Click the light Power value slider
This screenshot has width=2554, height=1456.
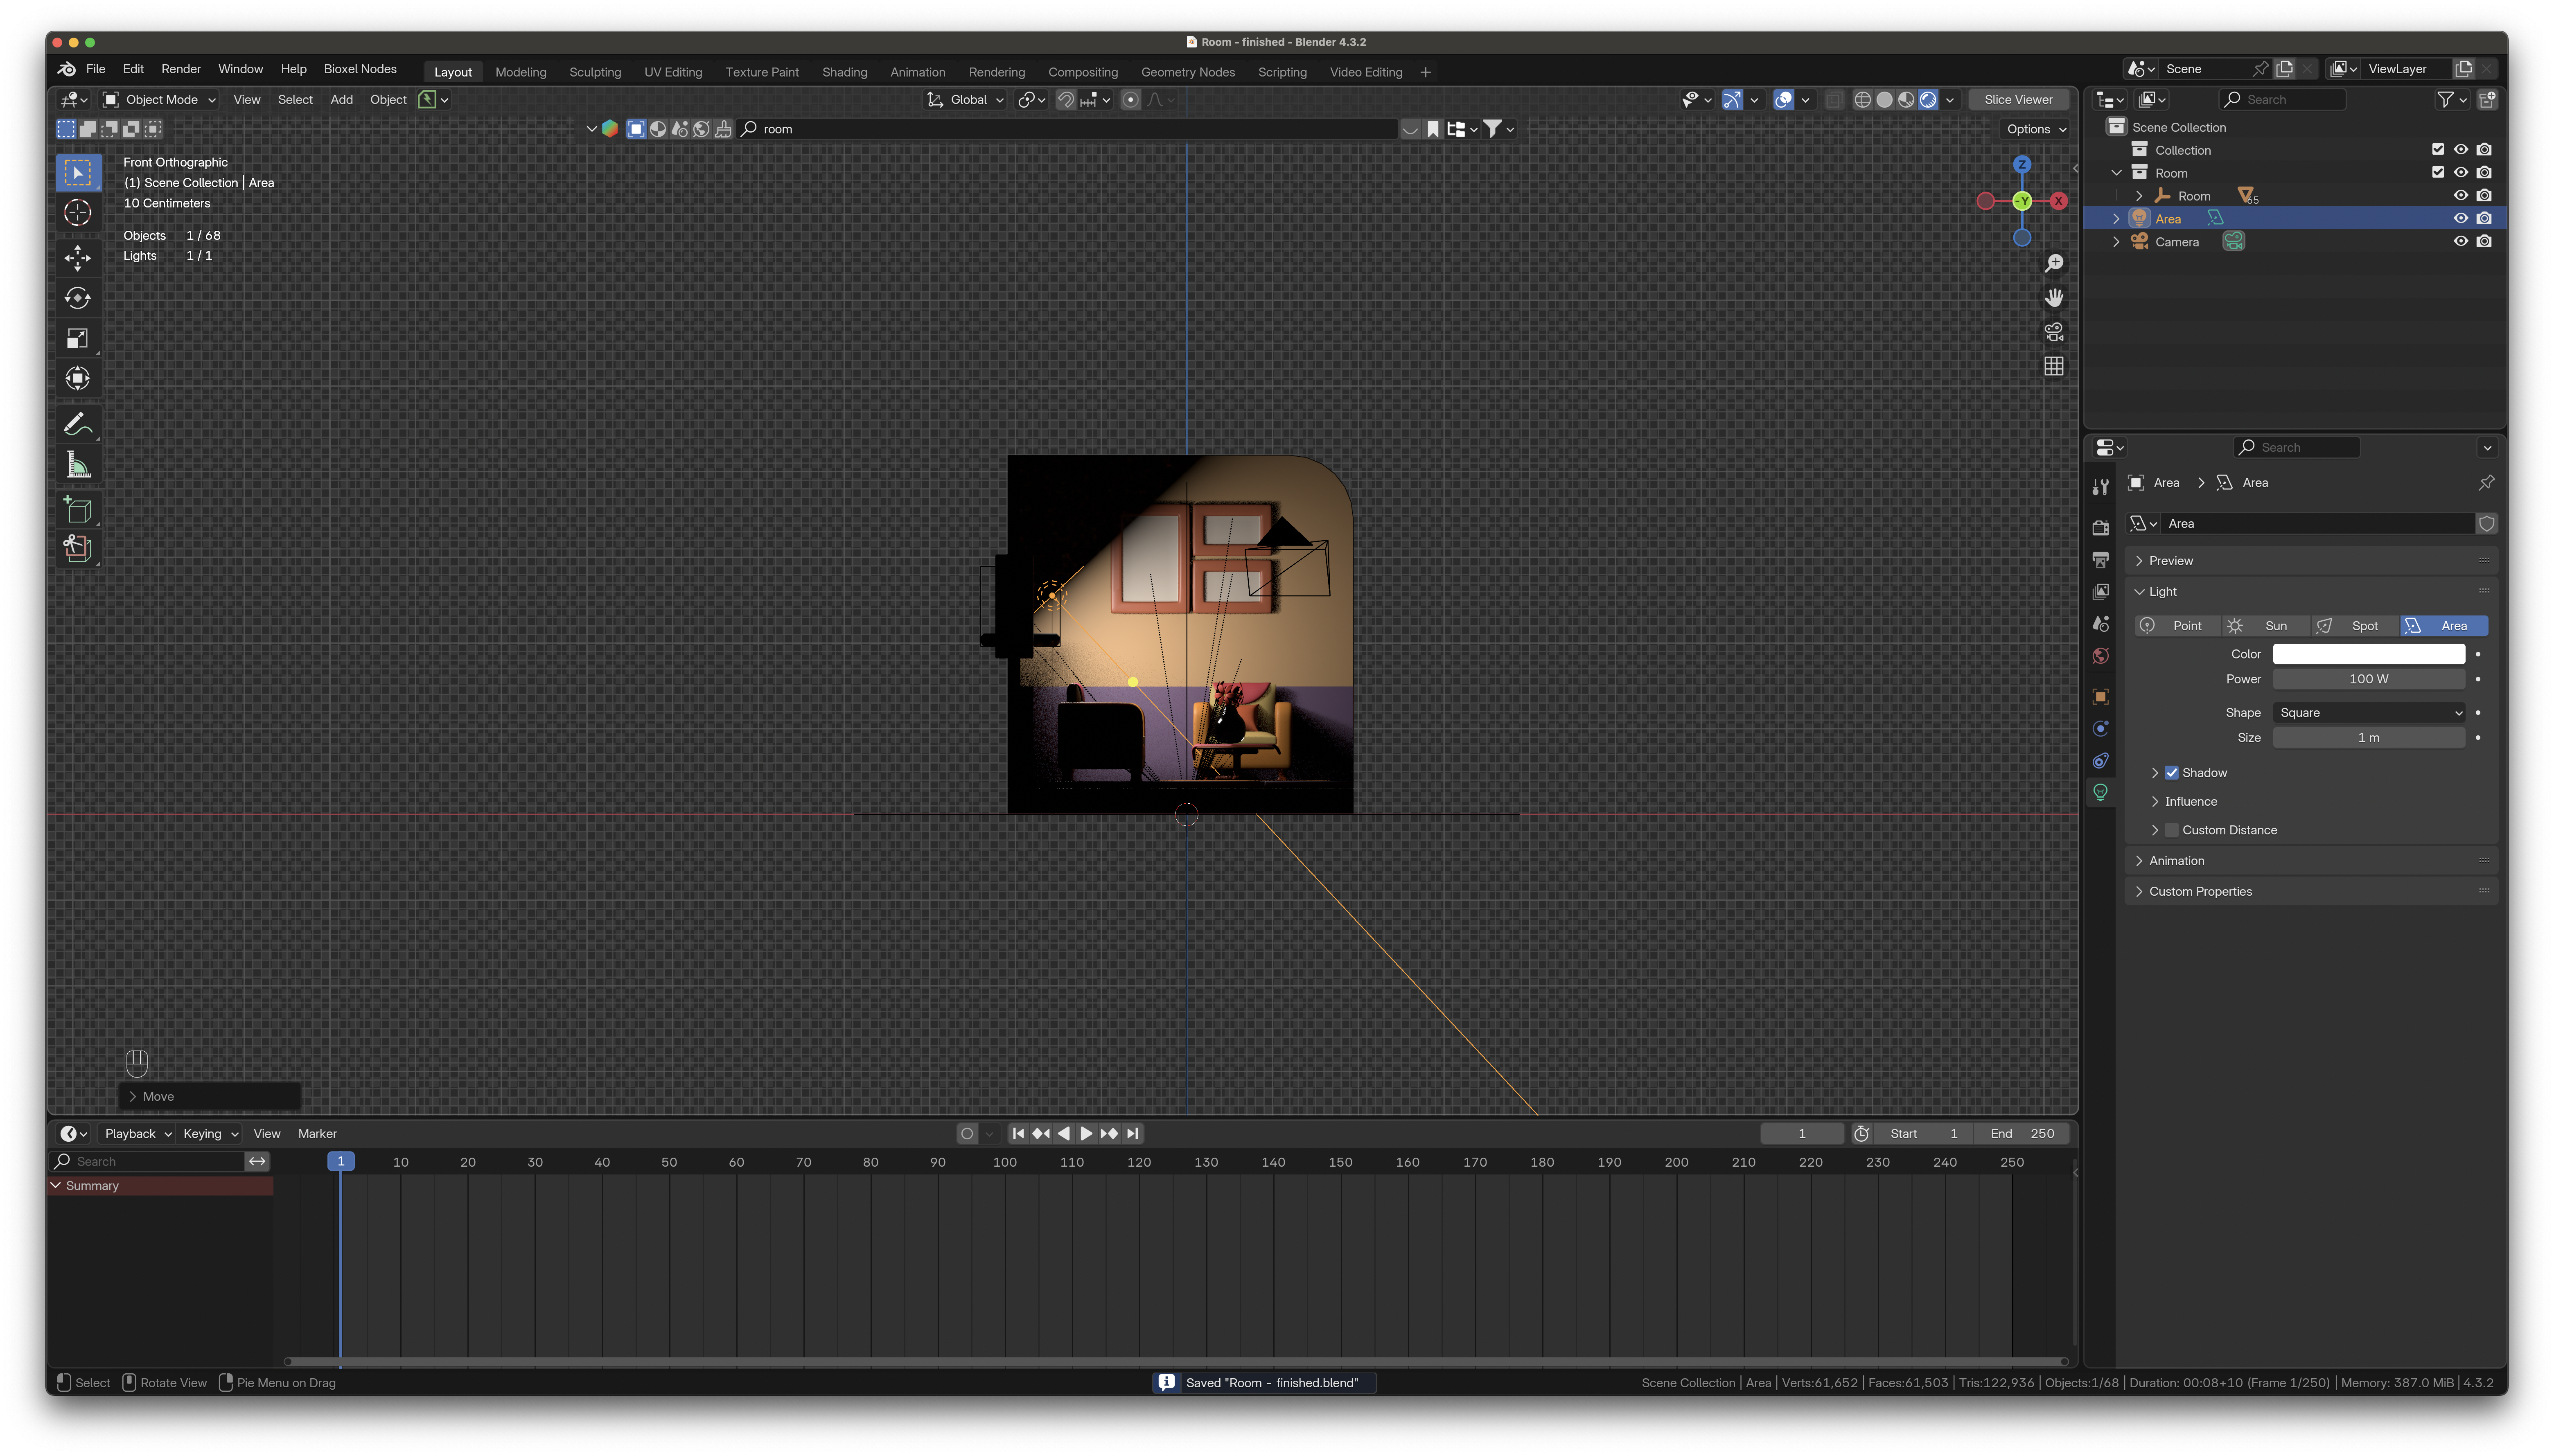2369,679
